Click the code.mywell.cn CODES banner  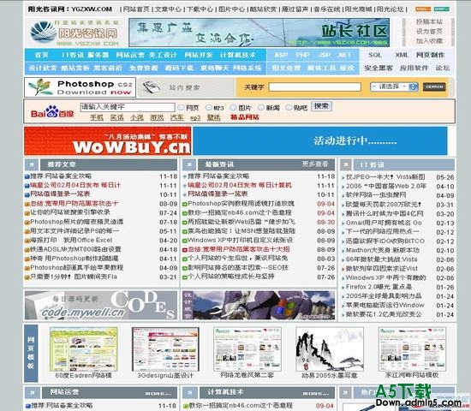click(101, 305)
